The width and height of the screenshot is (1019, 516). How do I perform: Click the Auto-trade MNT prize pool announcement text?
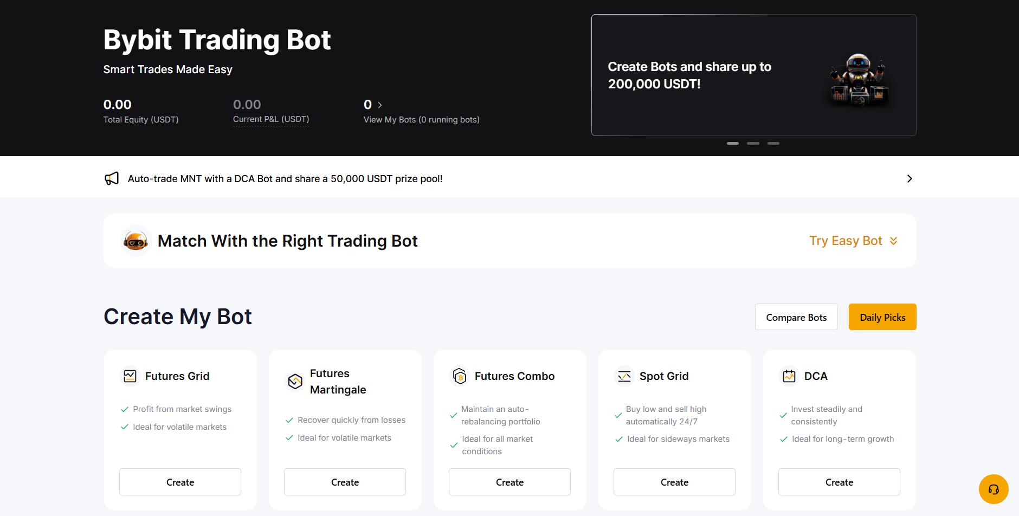(285, 178)
